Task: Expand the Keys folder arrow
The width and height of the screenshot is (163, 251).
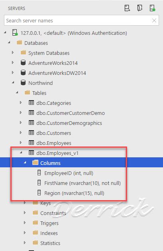Action: click(25, 203)
